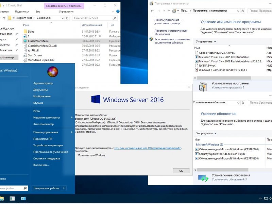Open Игры from the Start menu
Screen dimensions: 272x204
pos(37,111)
